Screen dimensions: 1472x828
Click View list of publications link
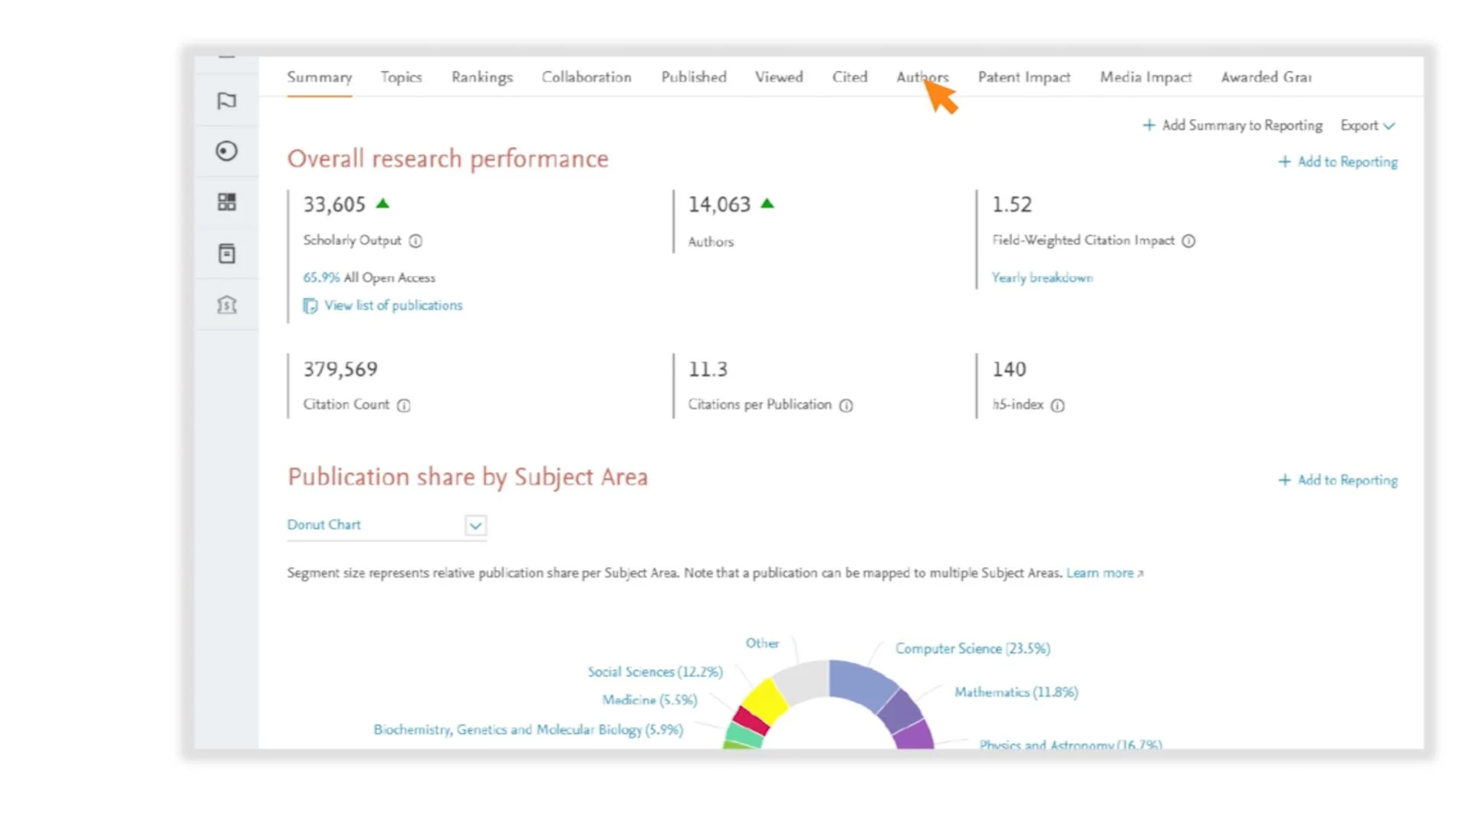393,305
